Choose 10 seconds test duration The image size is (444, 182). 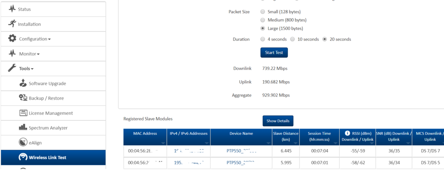pos(293,39)
